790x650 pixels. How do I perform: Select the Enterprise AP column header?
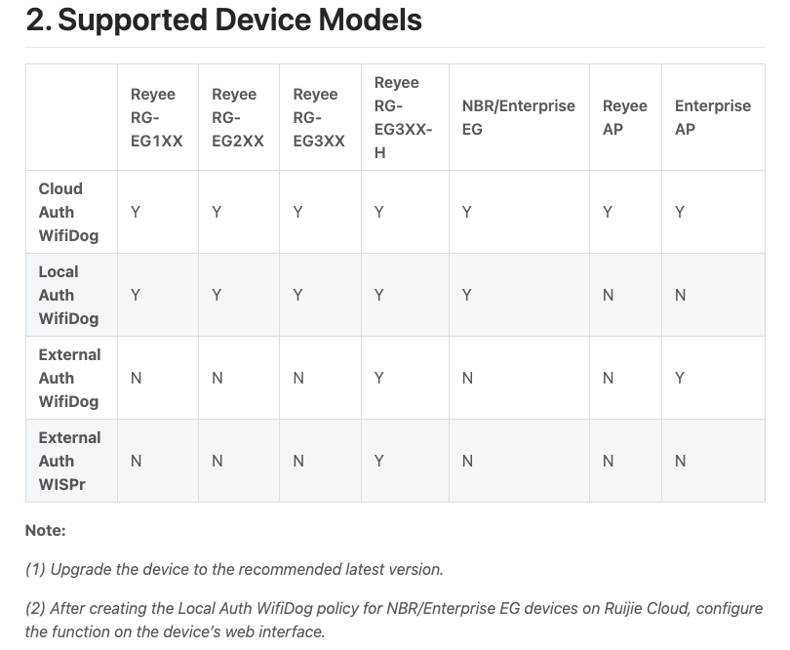click(x=713, y=117)
